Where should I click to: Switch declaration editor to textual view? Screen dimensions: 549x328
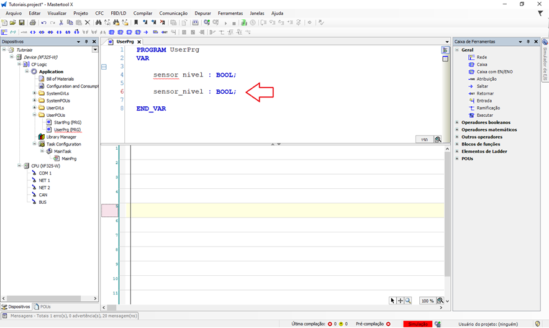click(445, 50)
